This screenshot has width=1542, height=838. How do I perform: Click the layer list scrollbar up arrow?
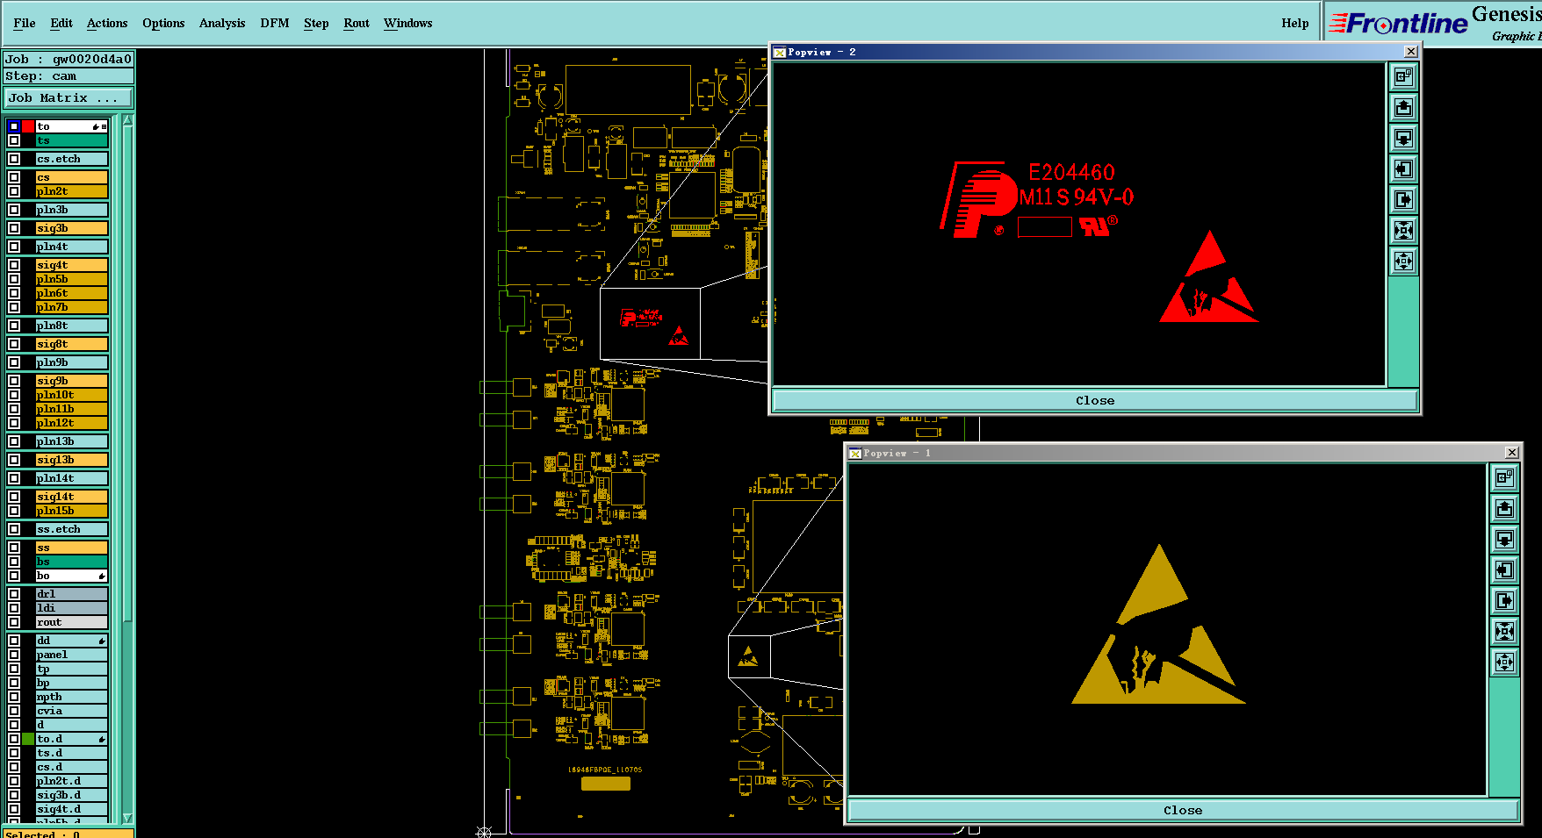tap(128, 120)
